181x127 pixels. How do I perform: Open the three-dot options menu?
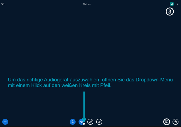click(x=177, y=4)
